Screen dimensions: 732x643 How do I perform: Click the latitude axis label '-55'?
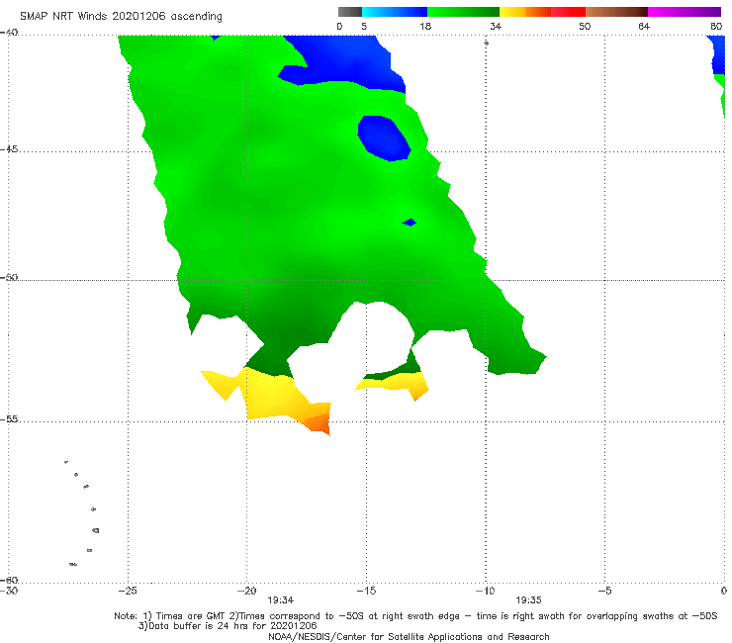(x=9, y=418)
